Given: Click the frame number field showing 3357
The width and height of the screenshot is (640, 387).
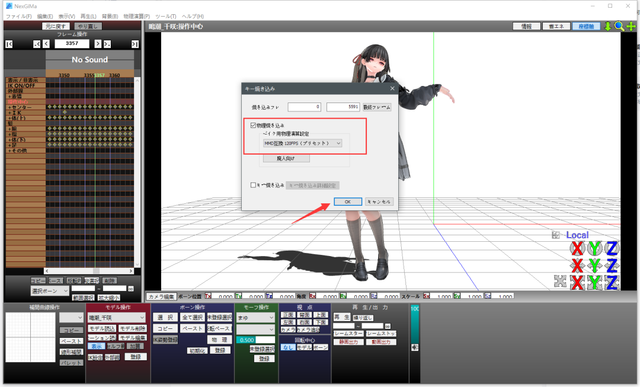Looking at the screenshot, I should [72, 44].
